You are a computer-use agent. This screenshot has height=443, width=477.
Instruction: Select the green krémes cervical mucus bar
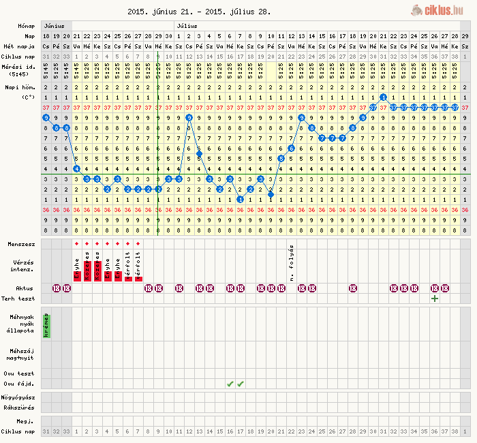(x=46, y=325)
